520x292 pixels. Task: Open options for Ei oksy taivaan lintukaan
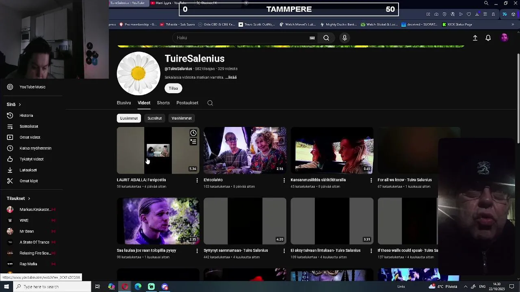click(371, 251)
